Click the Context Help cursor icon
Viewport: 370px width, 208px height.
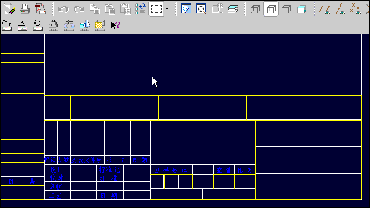(x=116, y=25)
